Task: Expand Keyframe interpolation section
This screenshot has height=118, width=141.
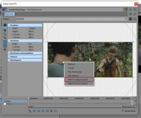Action: point(9,53)
